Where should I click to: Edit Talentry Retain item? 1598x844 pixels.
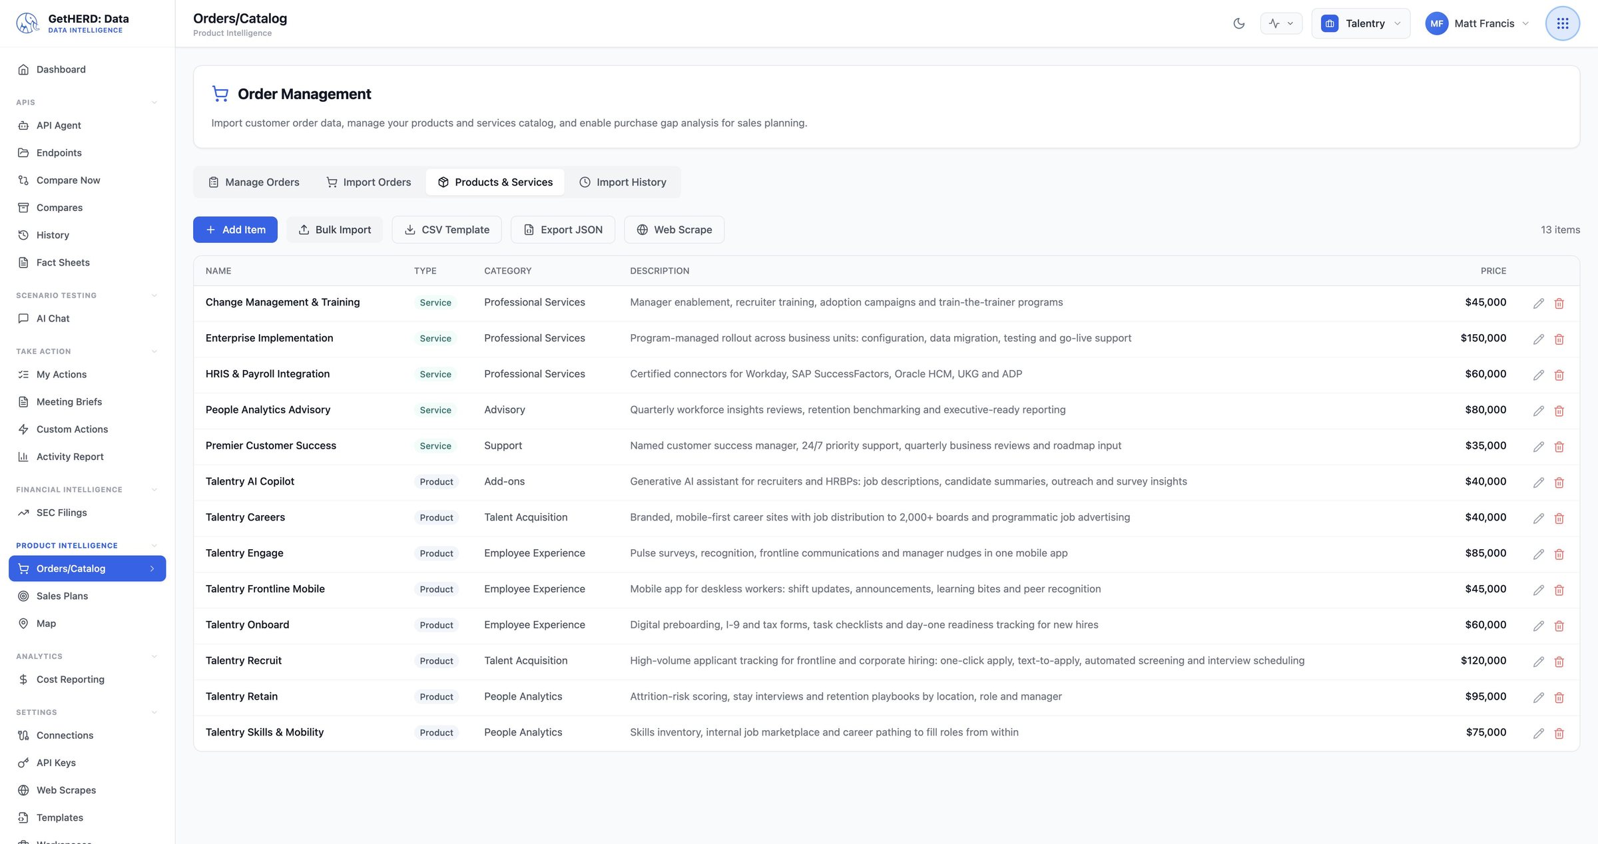point(1538,698)
